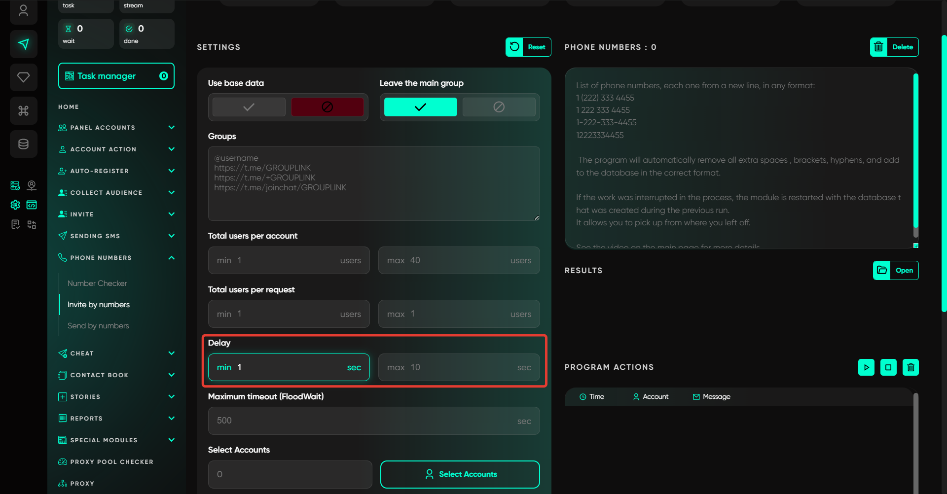The width and height of the screenshot is (947, 494).
Task: Click the diamond icon in left rail
Action: [x=23, y=77]
